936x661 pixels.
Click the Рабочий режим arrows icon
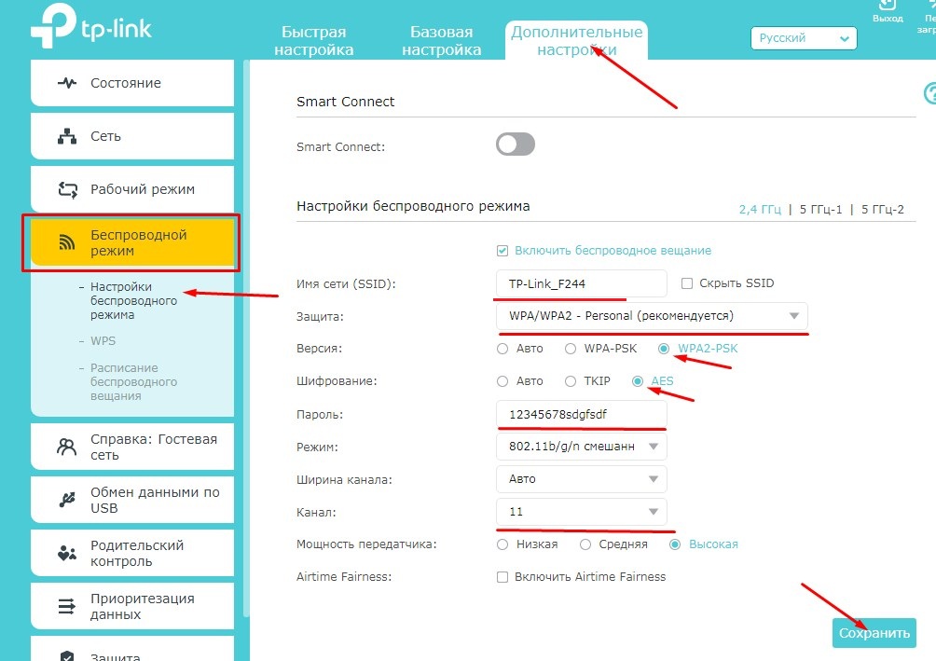tap(67, 190)
